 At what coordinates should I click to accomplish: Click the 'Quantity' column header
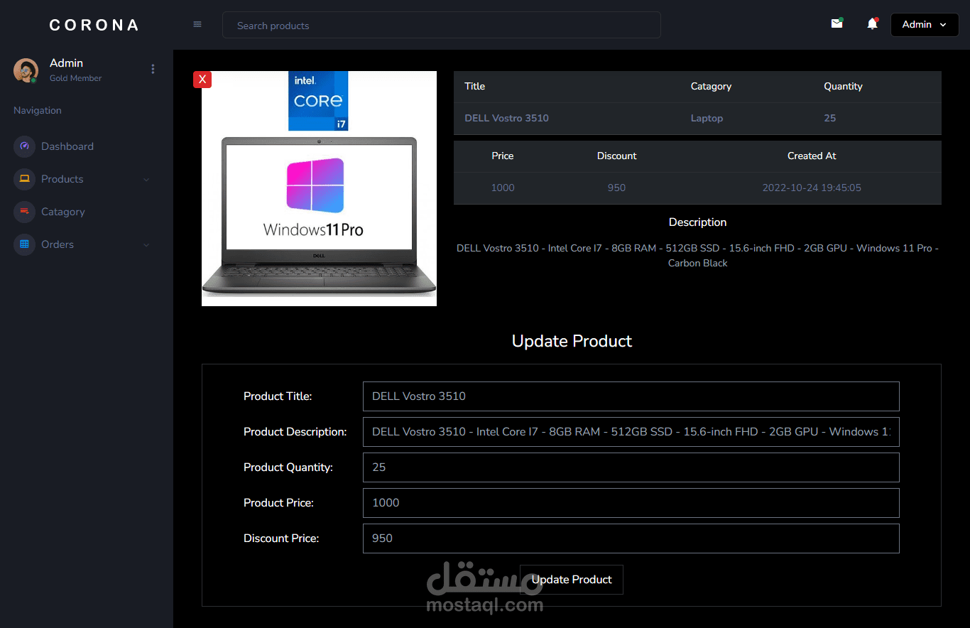[x=843, y=87]
